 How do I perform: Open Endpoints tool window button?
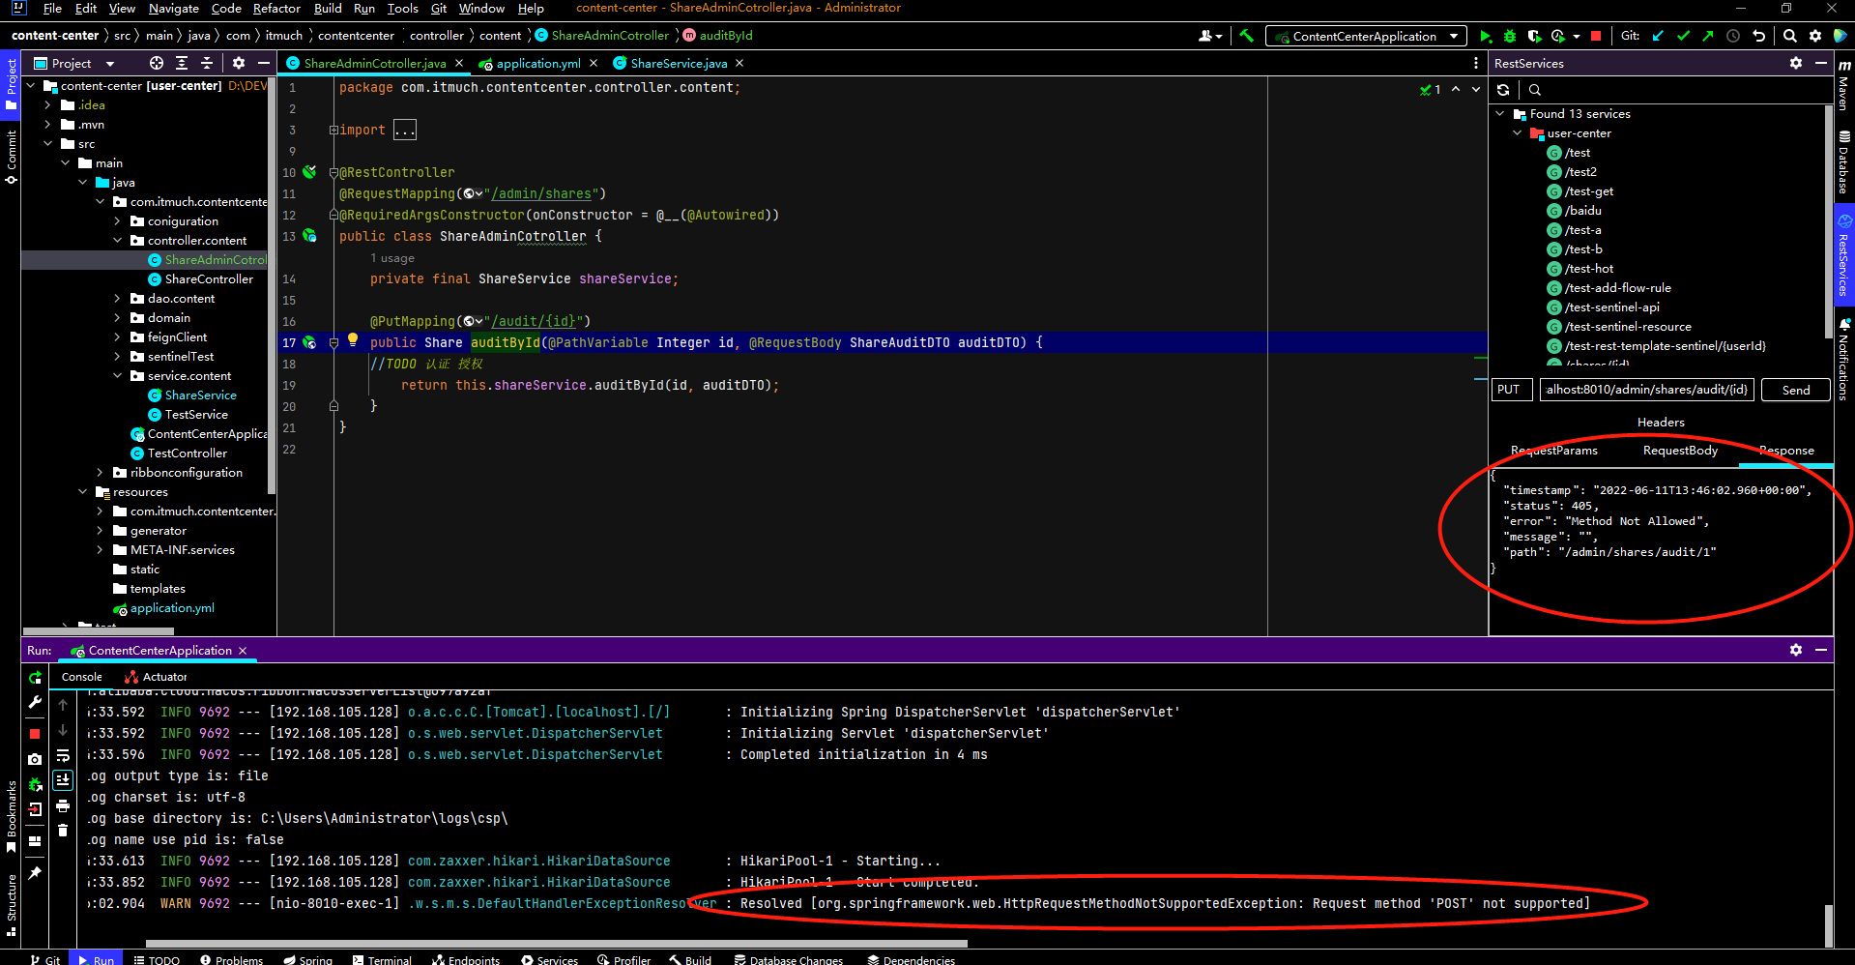(x=466, y=959)
